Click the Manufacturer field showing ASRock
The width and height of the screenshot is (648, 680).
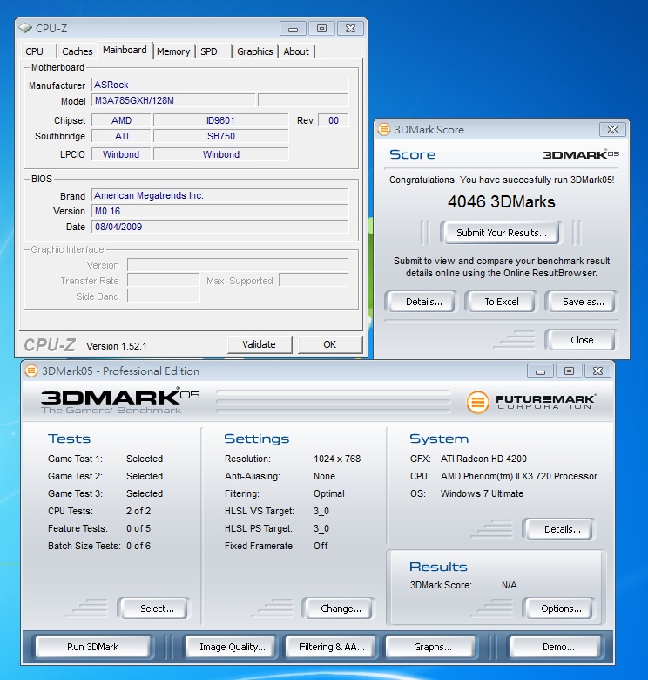click(x=220, y=85)
